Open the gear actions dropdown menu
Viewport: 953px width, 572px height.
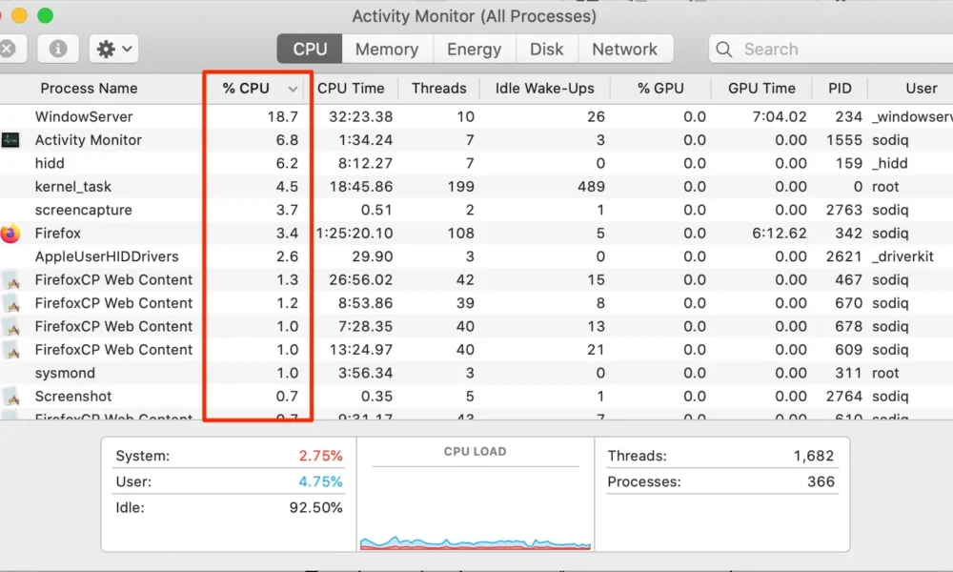click(112, 49)
